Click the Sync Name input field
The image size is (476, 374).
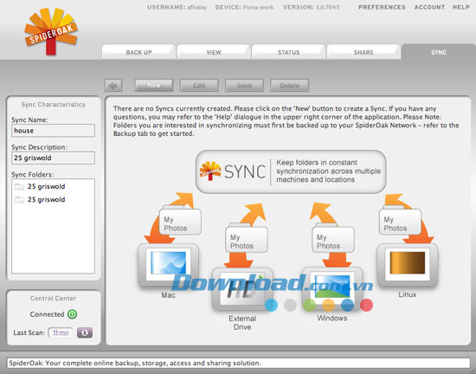click(x=53, y=131)
